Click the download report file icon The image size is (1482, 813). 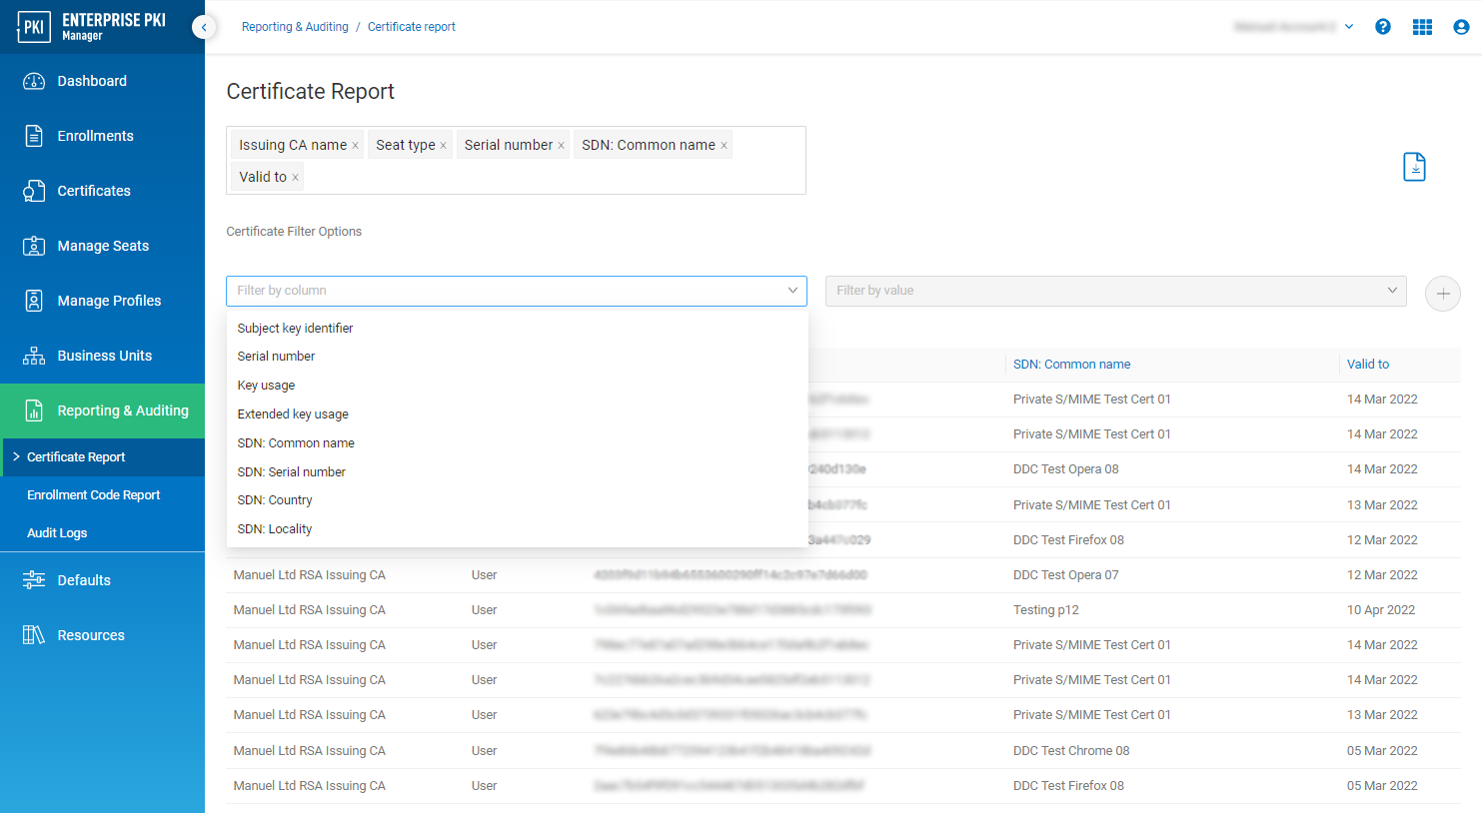tap(1414, 167)
